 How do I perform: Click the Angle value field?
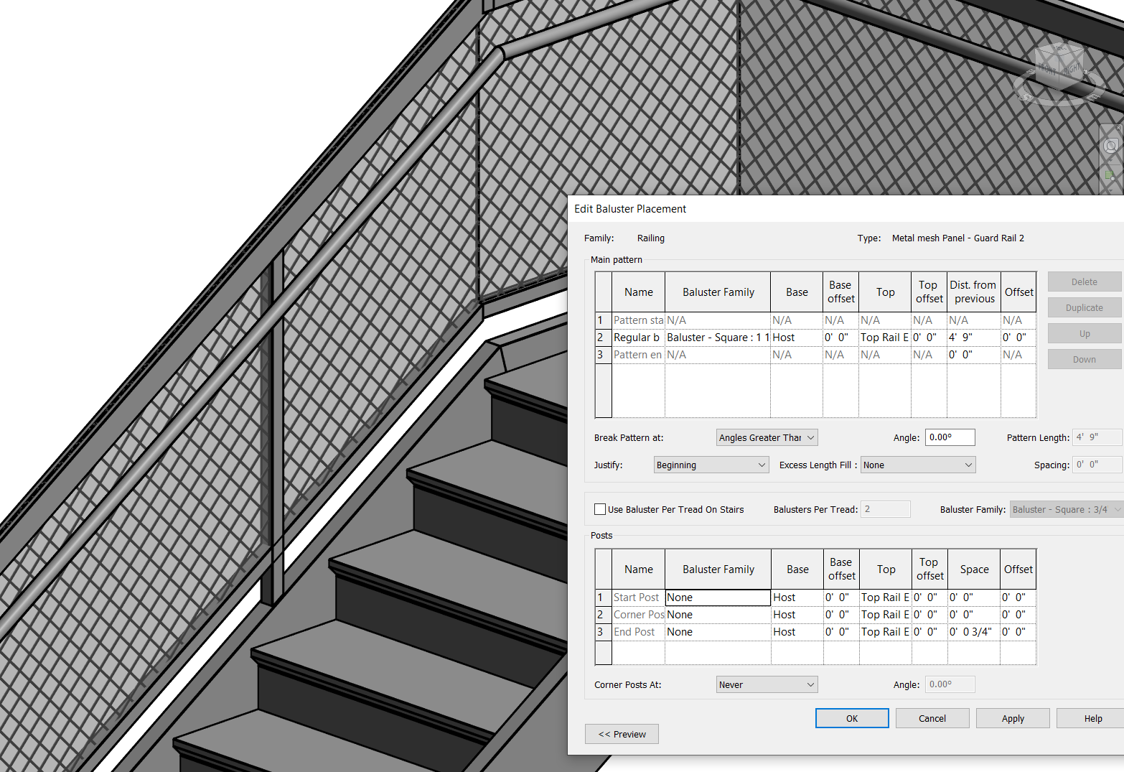coord(949,437)
